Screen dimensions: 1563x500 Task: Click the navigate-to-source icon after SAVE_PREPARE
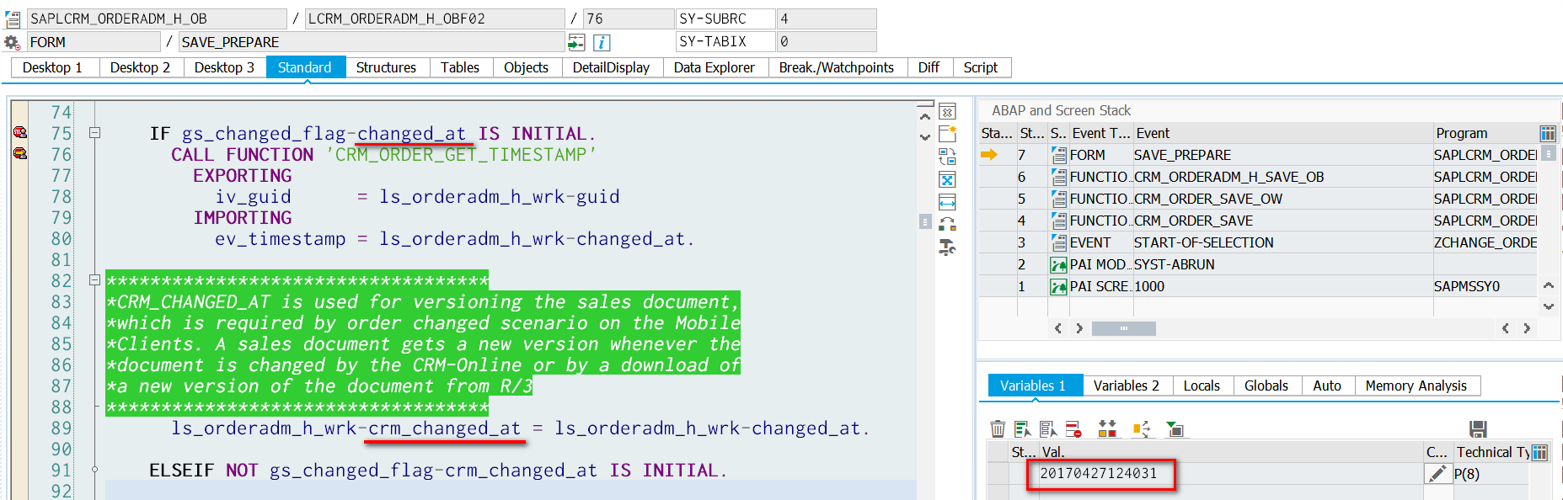[x=576, y=42]
